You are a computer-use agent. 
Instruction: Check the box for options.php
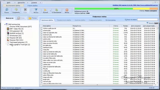click(x=41, y=39)
